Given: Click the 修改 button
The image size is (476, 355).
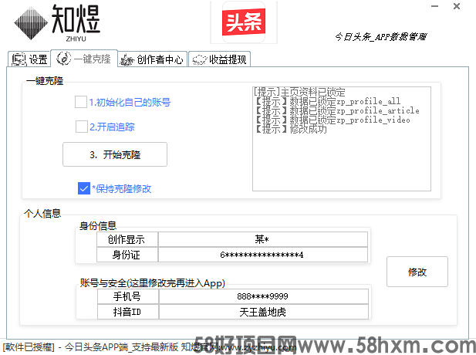Looking at the screenshot, I should pyautogui.click(x=417, y=272).
